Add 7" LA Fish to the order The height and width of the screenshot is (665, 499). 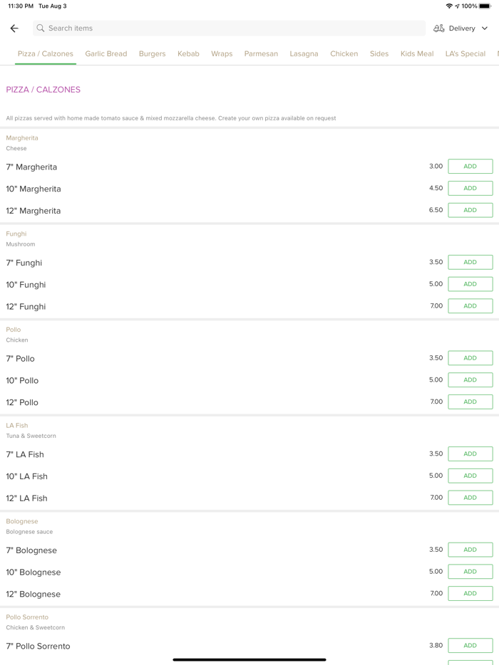[470, 454]
